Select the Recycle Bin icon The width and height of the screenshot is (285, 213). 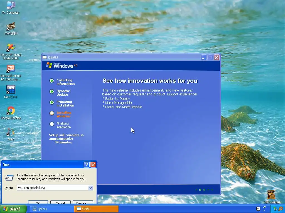click(x=271, y=197)
